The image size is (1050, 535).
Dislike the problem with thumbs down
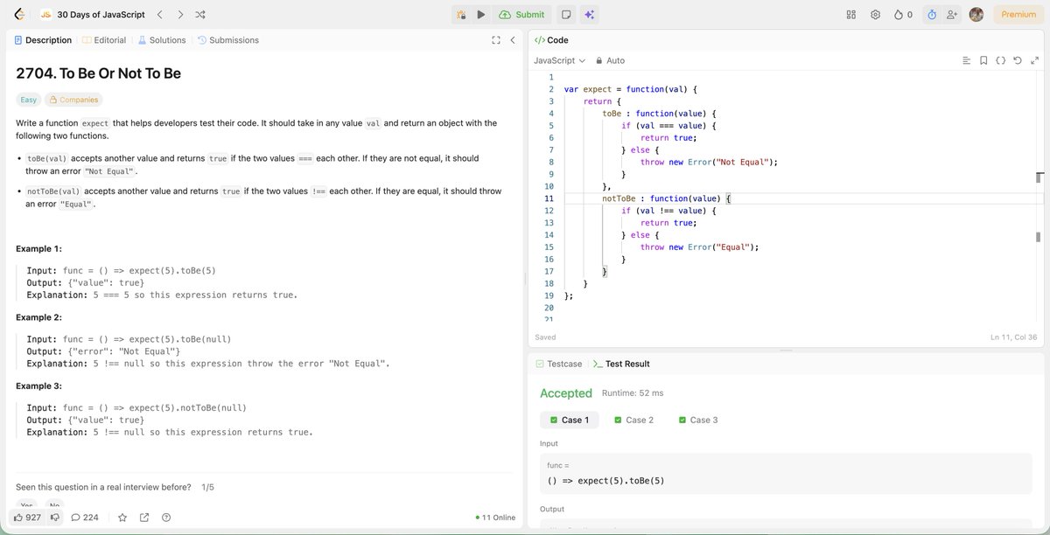[x=54, y=518]
